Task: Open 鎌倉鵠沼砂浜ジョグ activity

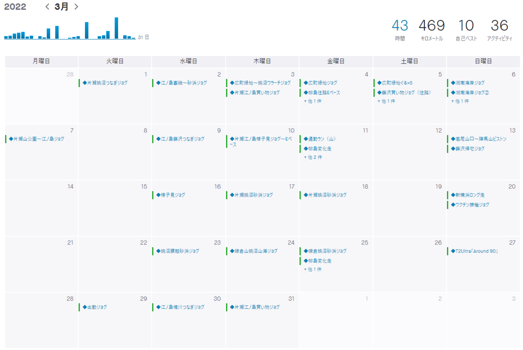Action: click(325, 251)
